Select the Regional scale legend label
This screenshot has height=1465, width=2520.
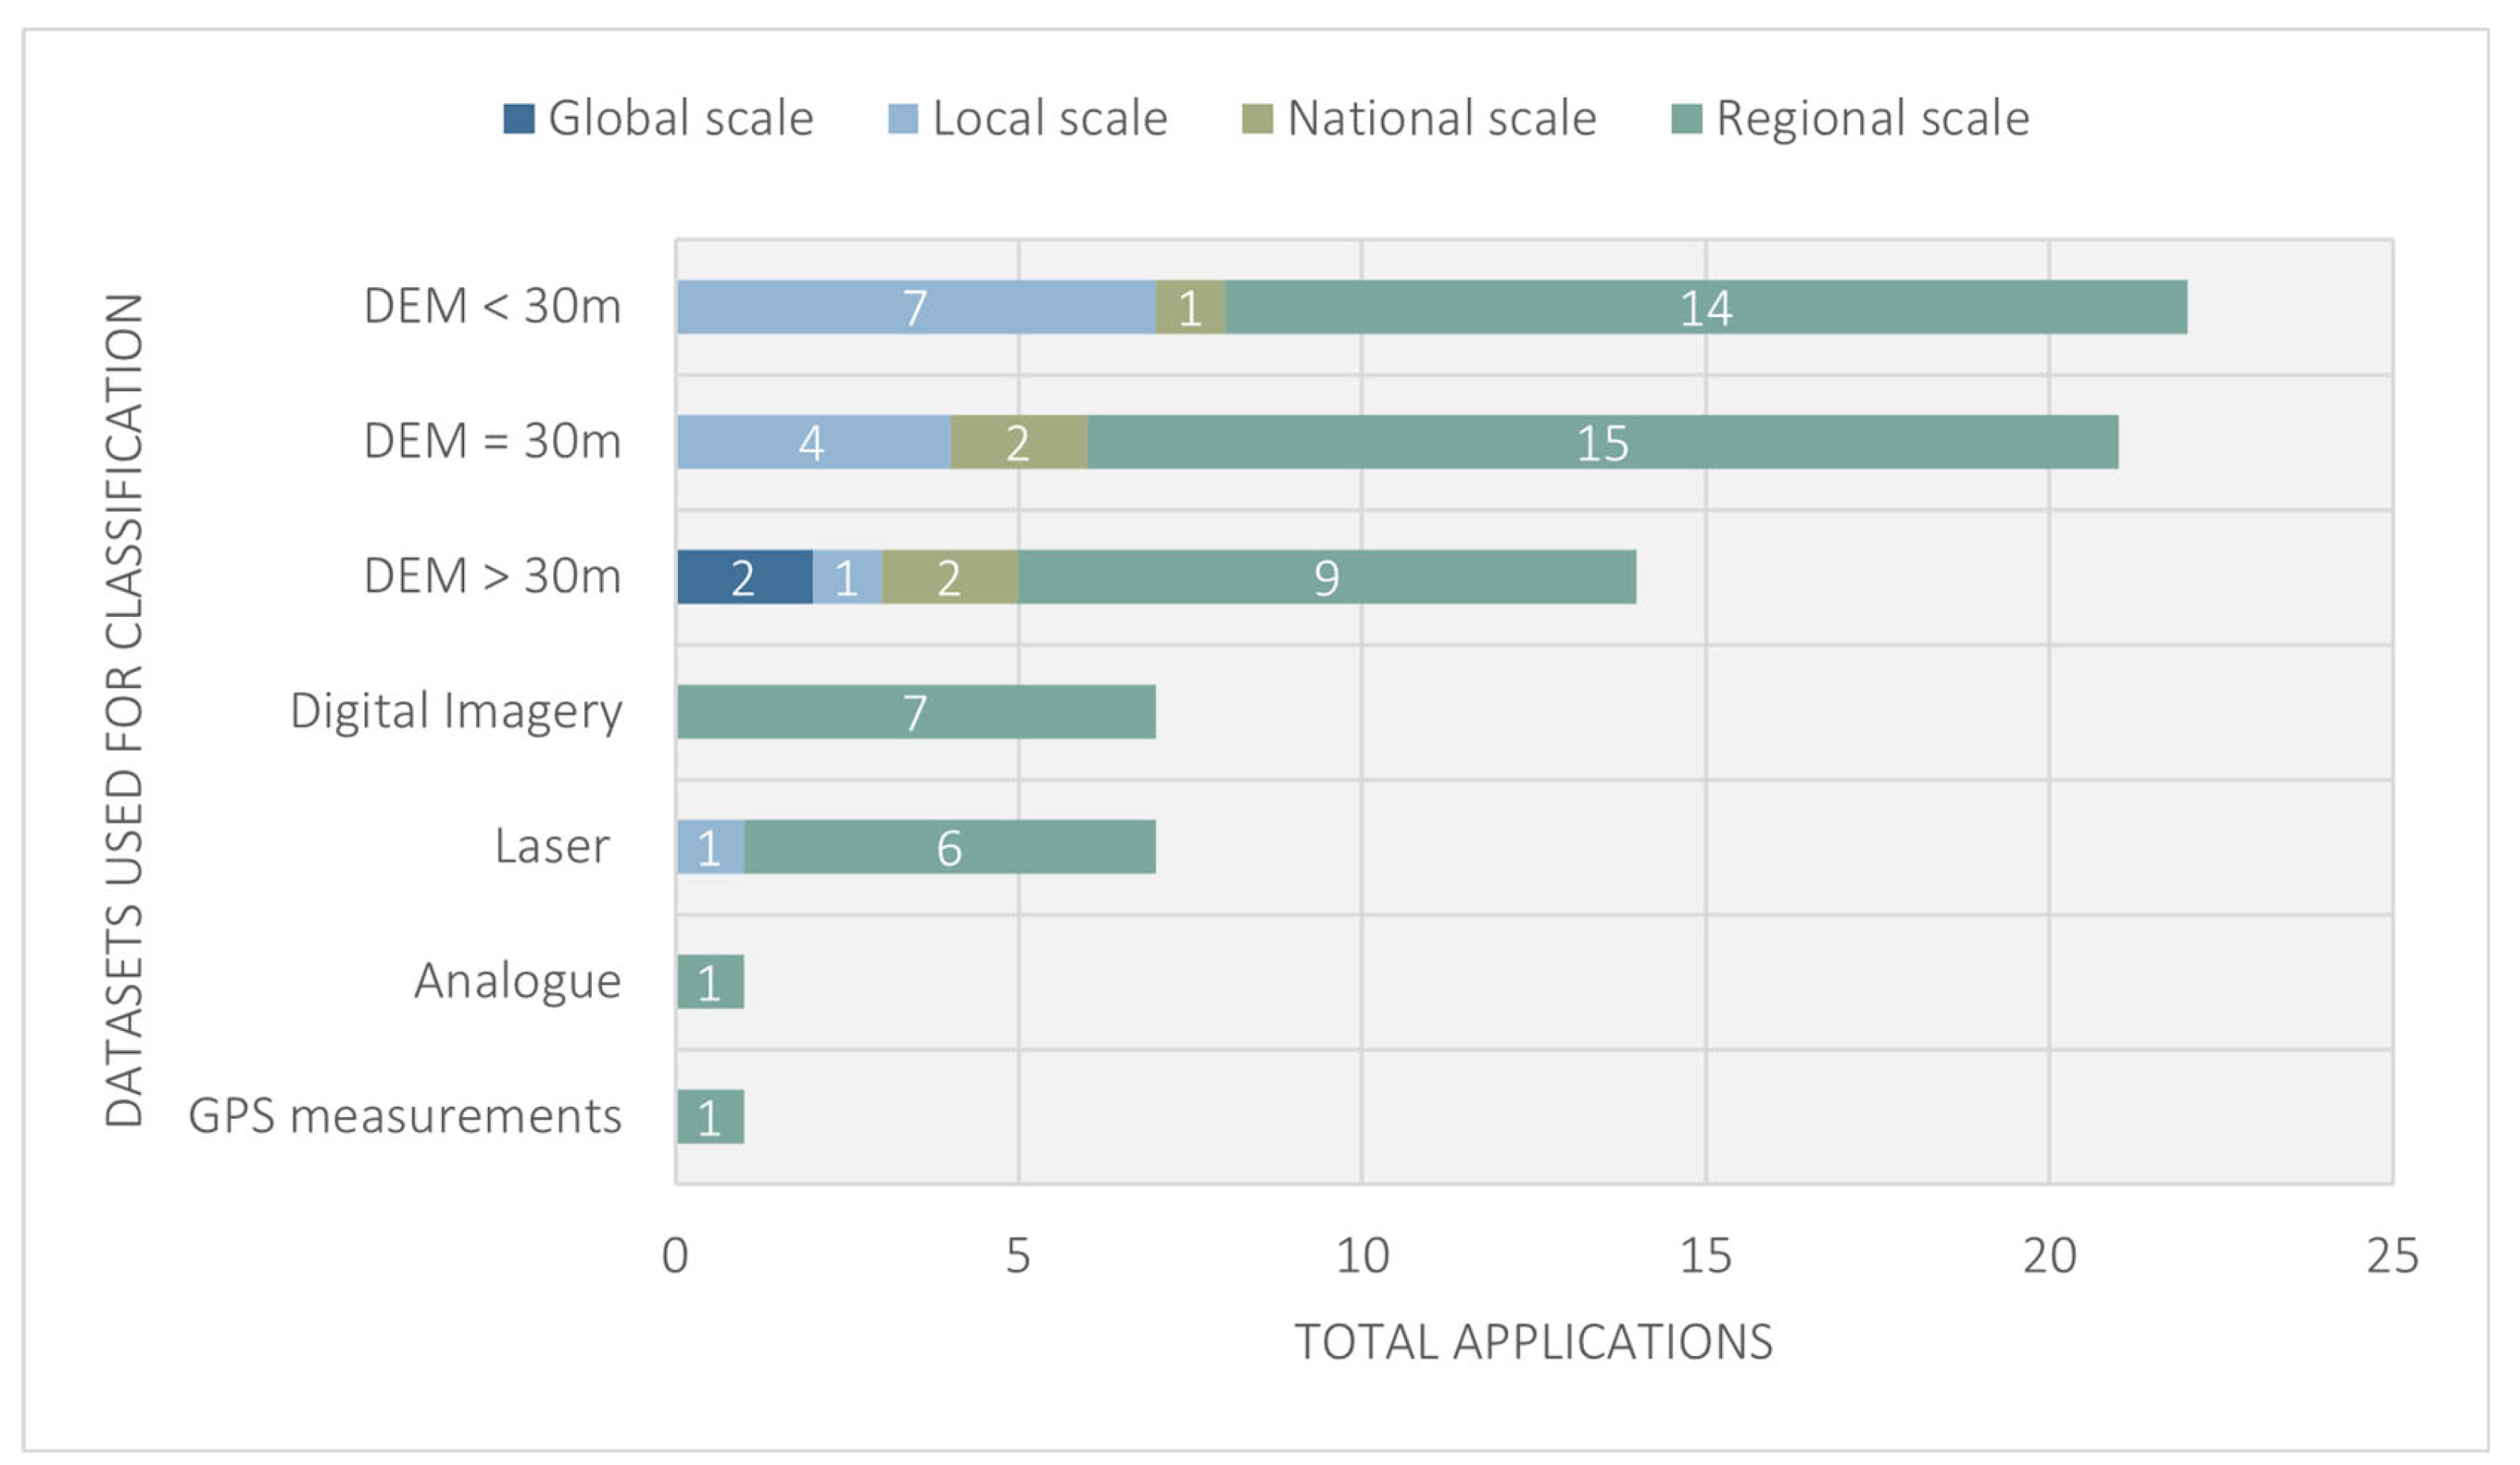tap(1872, 119)
